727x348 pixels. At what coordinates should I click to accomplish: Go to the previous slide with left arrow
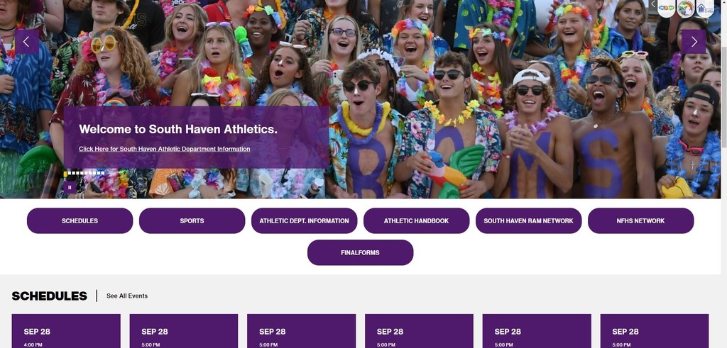point(26,42)
